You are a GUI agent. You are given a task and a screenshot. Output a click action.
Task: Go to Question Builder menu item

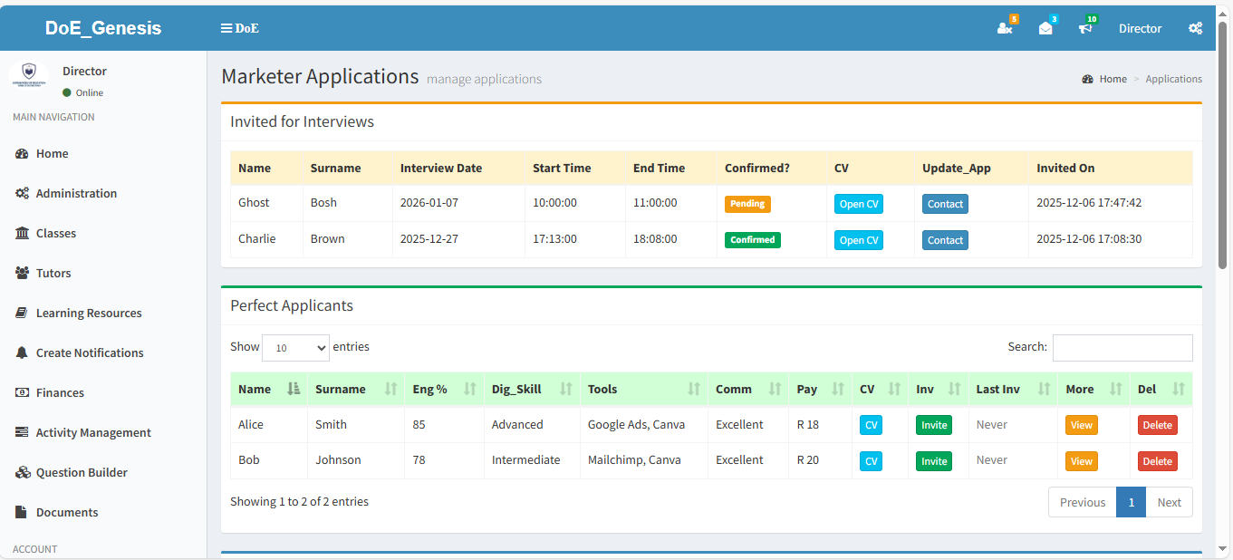82,472
